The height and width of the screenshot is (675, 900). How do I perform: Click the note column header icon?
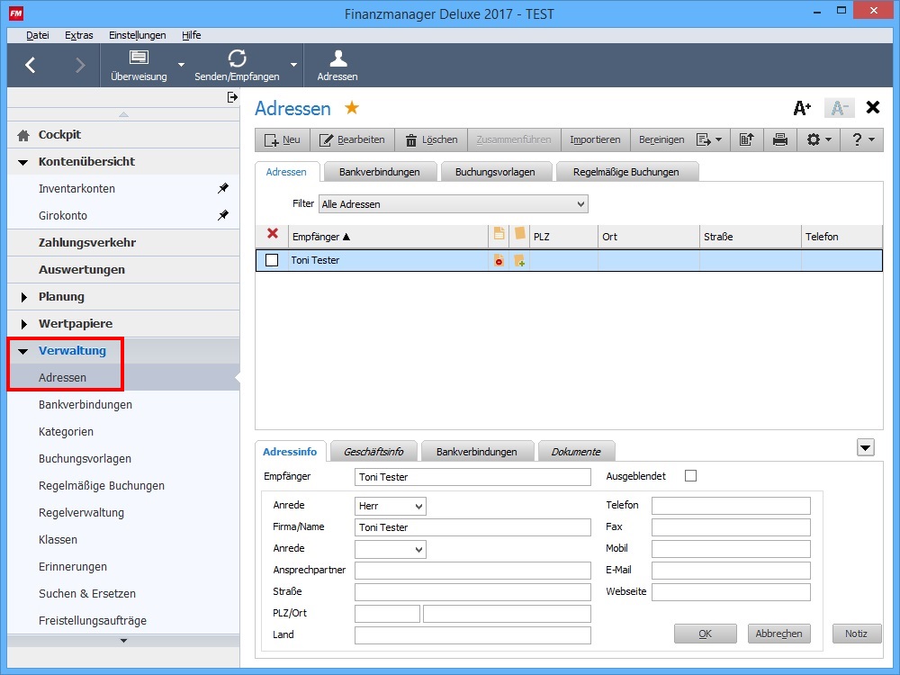point(519,233)
